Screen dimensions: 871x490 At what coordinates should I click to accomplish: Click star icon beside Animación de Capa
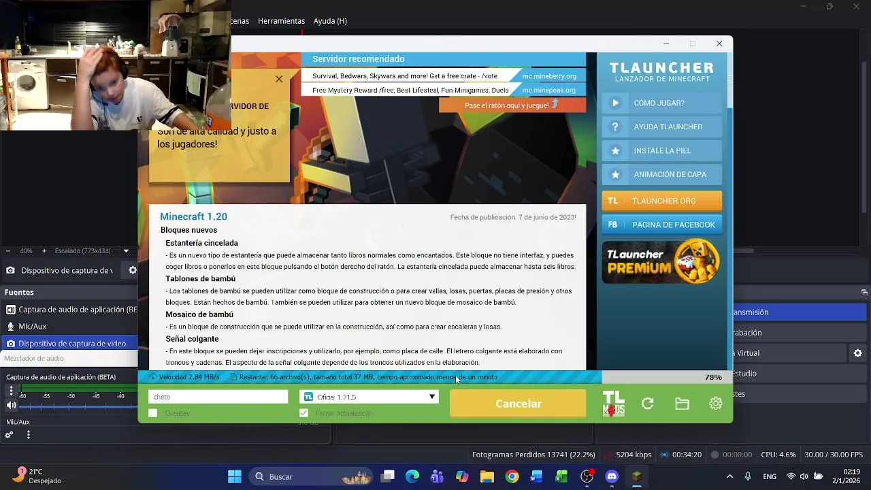coord(615,174)
